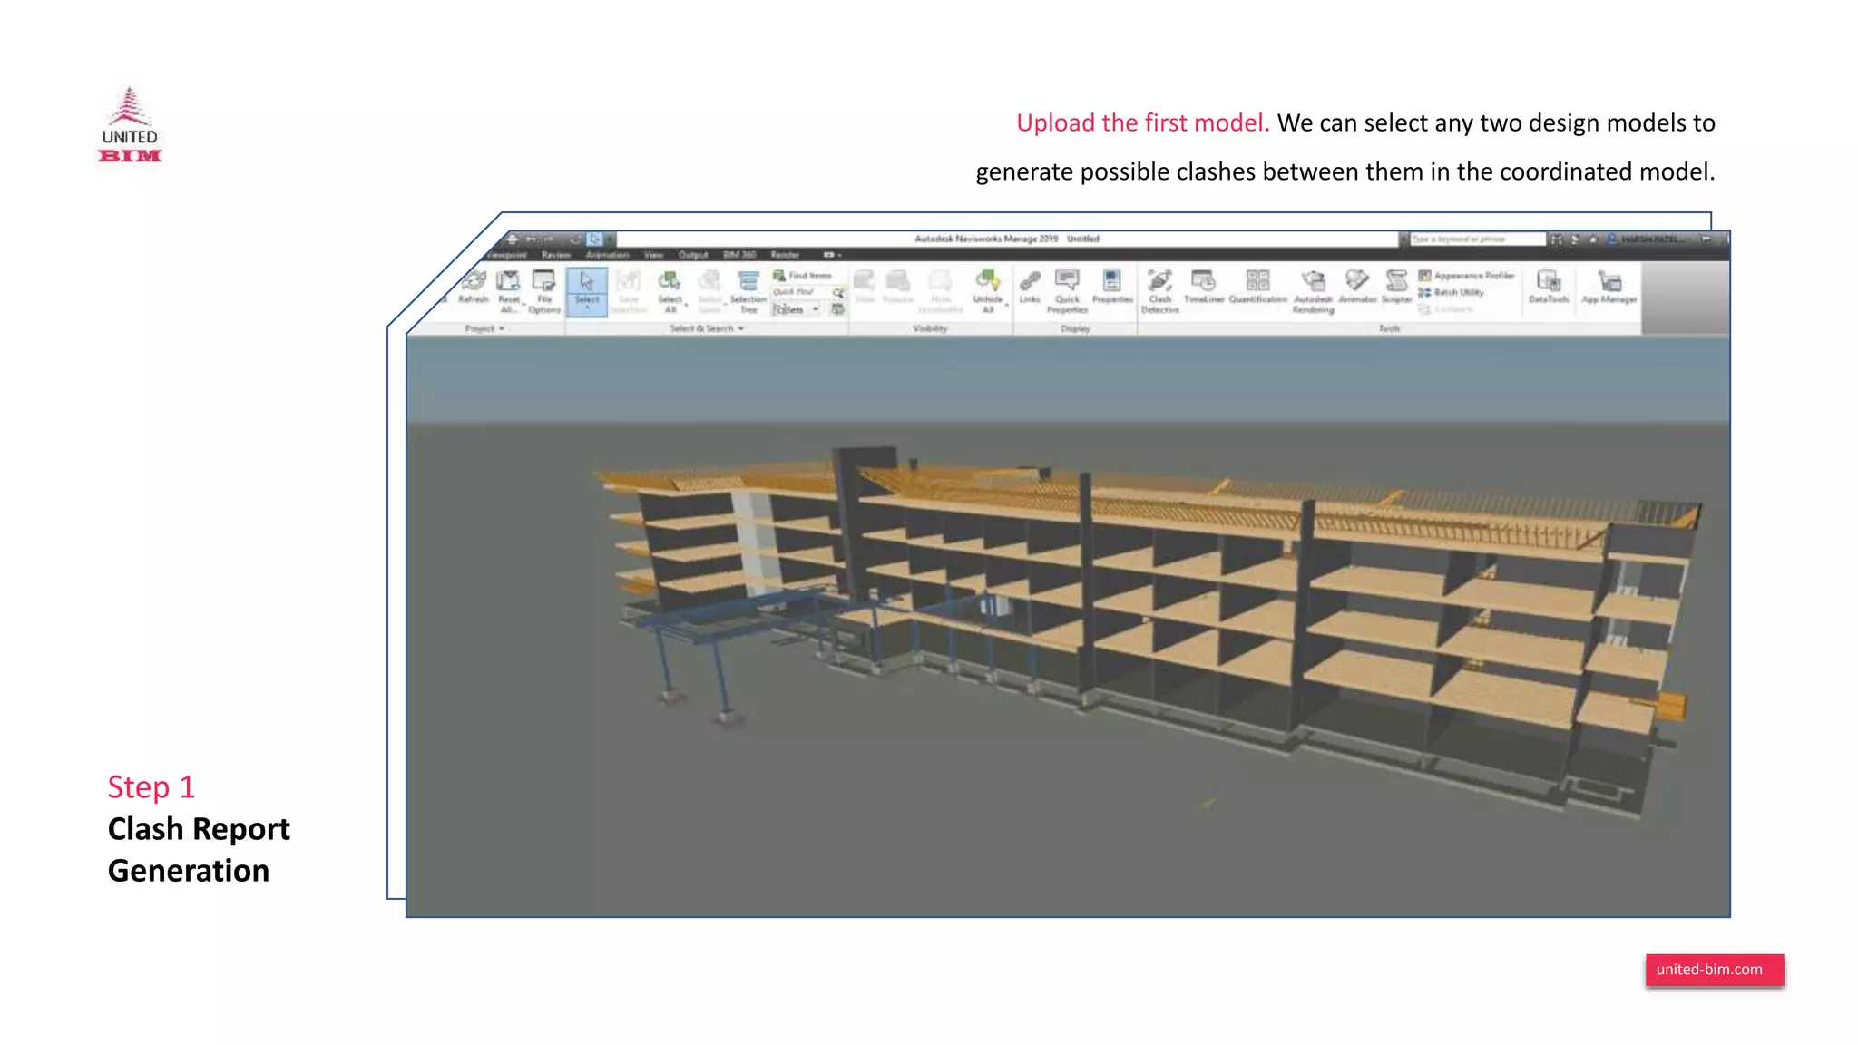Open the Sets dropdown
Viewport: 1858px width, 1045px height.
(796, 309)
